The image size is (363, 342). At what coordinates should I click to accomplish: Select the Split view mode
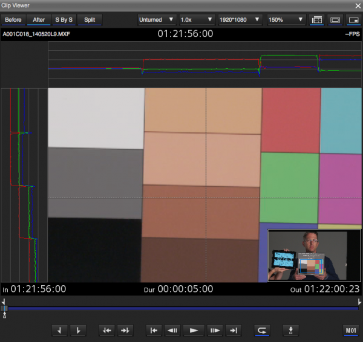coord(90,19)
